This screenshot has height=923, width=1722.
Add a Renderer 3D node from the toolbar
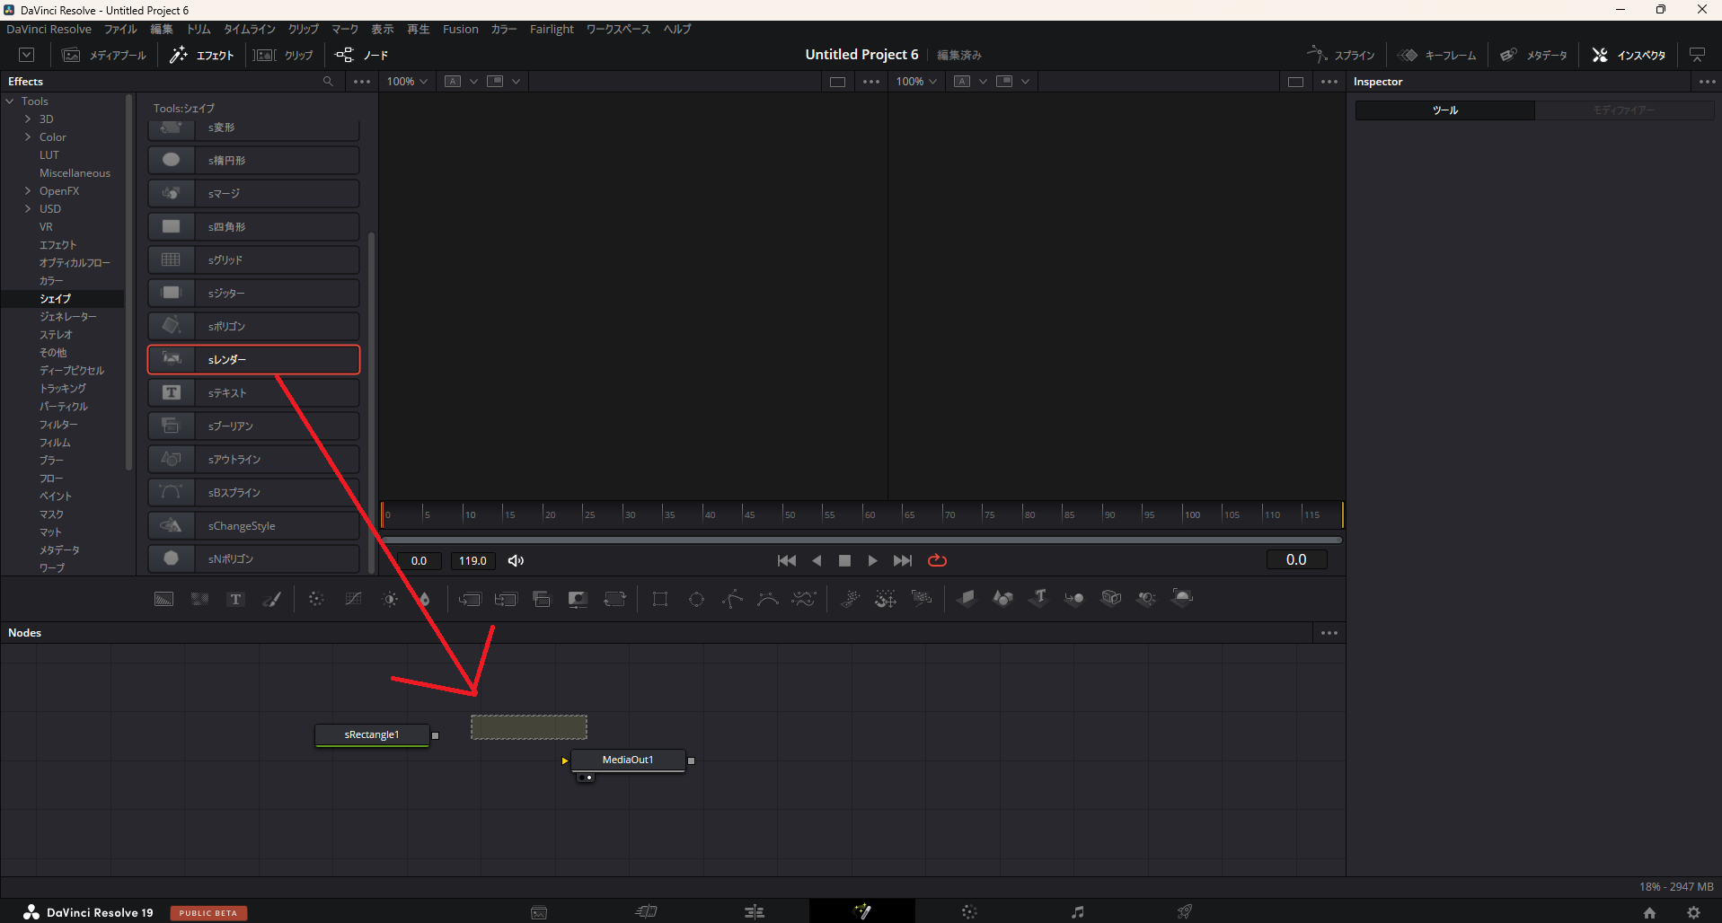click(x=1183, y=598)
